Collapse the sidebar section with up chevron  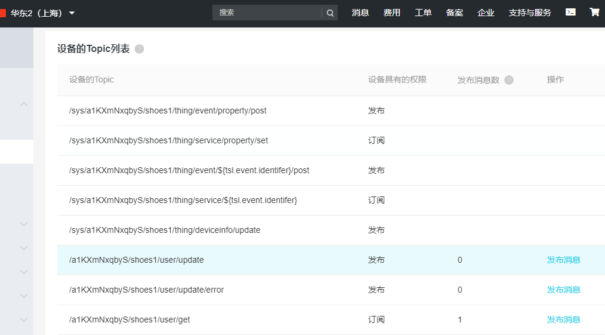pos(24,105)
